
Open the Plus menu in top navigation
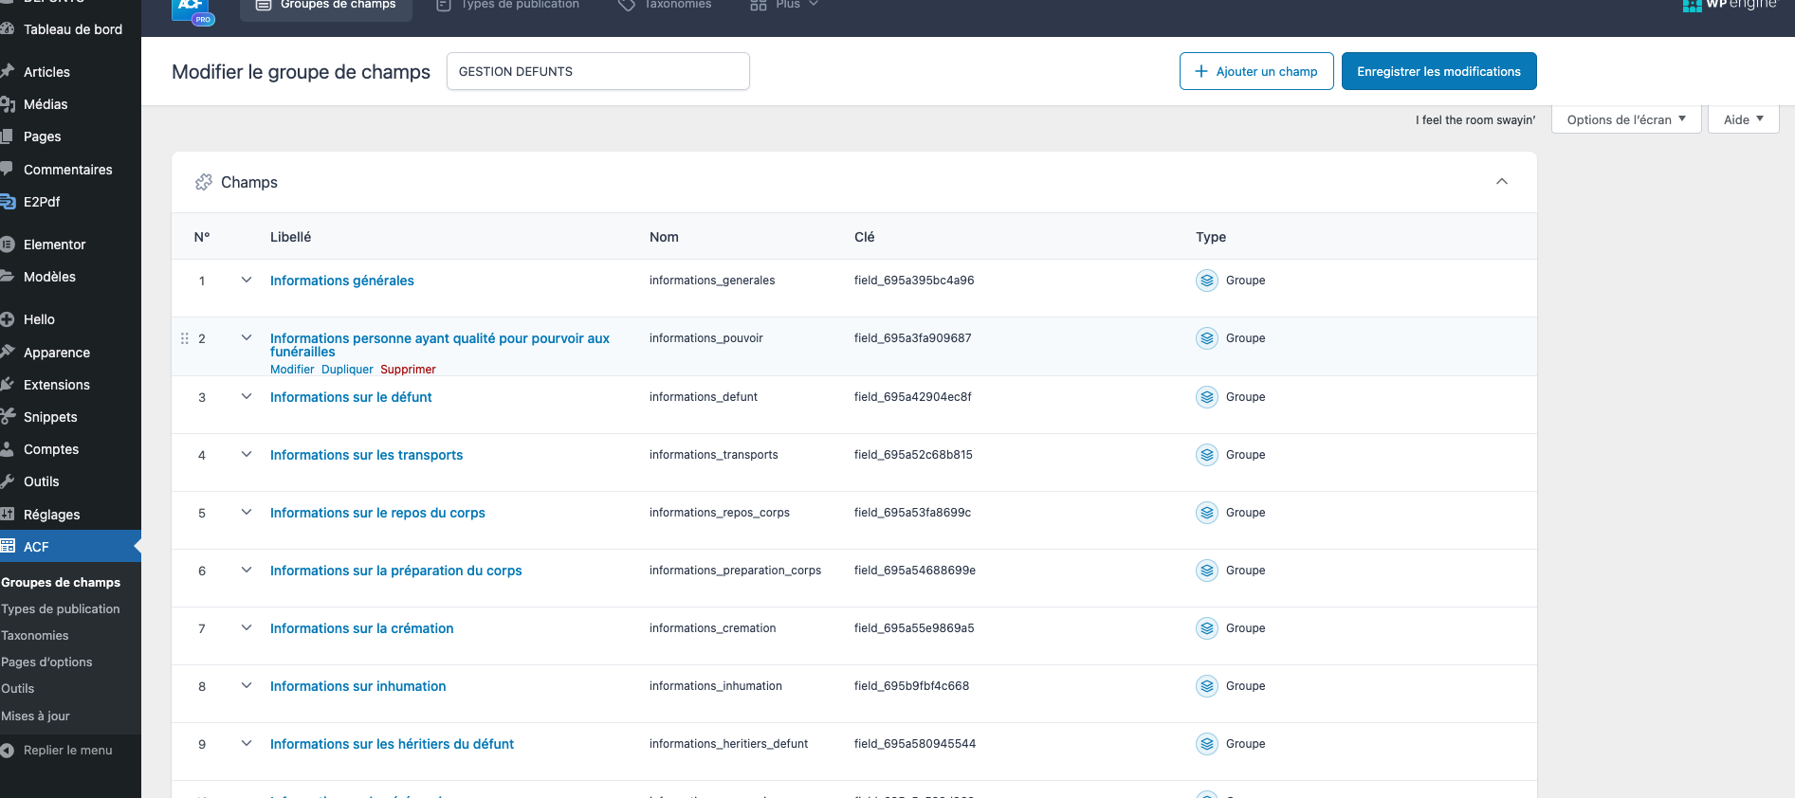[x=785, y=6]
